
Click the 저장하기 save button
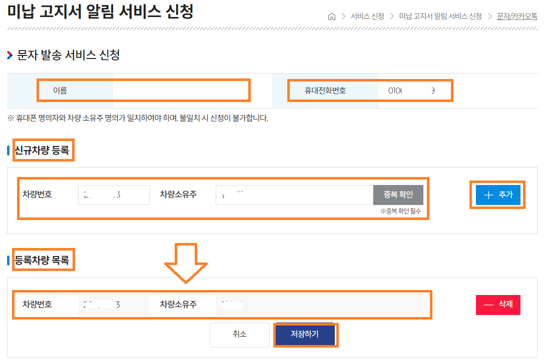tap(305, 334)
